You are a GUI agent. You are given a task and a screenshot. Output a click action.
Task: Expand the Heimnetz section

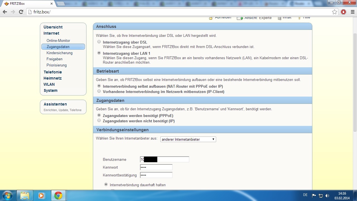pyautogui.click(x=52, y=78)
